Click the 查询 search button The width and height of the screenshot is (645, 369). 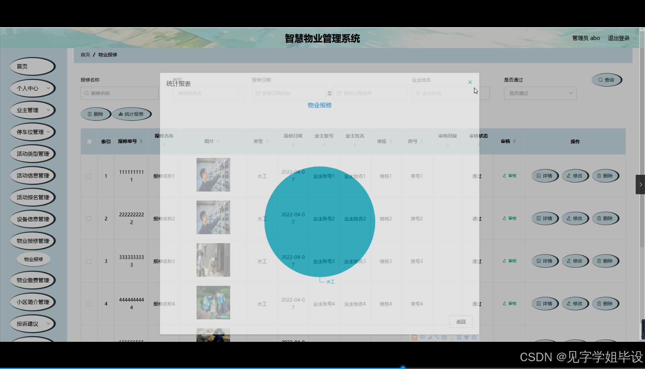coord(607,80)
